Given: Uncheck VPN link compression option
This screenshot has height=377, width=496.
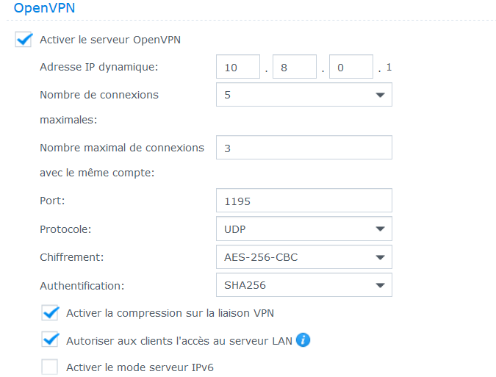Looking at the screenshot, I should [x=50, y=313].
